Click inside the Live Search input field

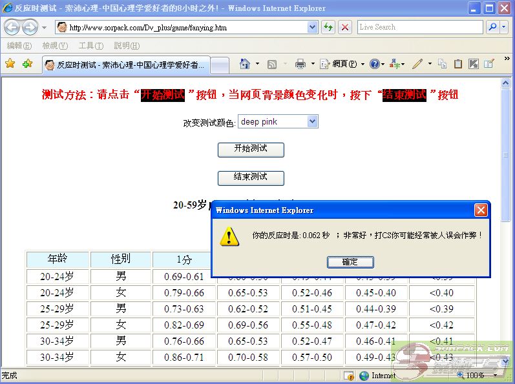419,27
